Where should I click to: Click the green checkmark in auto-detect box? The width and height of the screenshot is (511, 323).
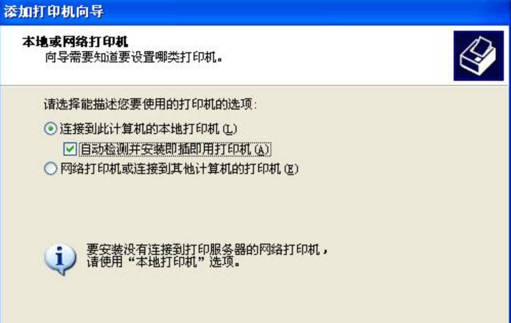70,149
